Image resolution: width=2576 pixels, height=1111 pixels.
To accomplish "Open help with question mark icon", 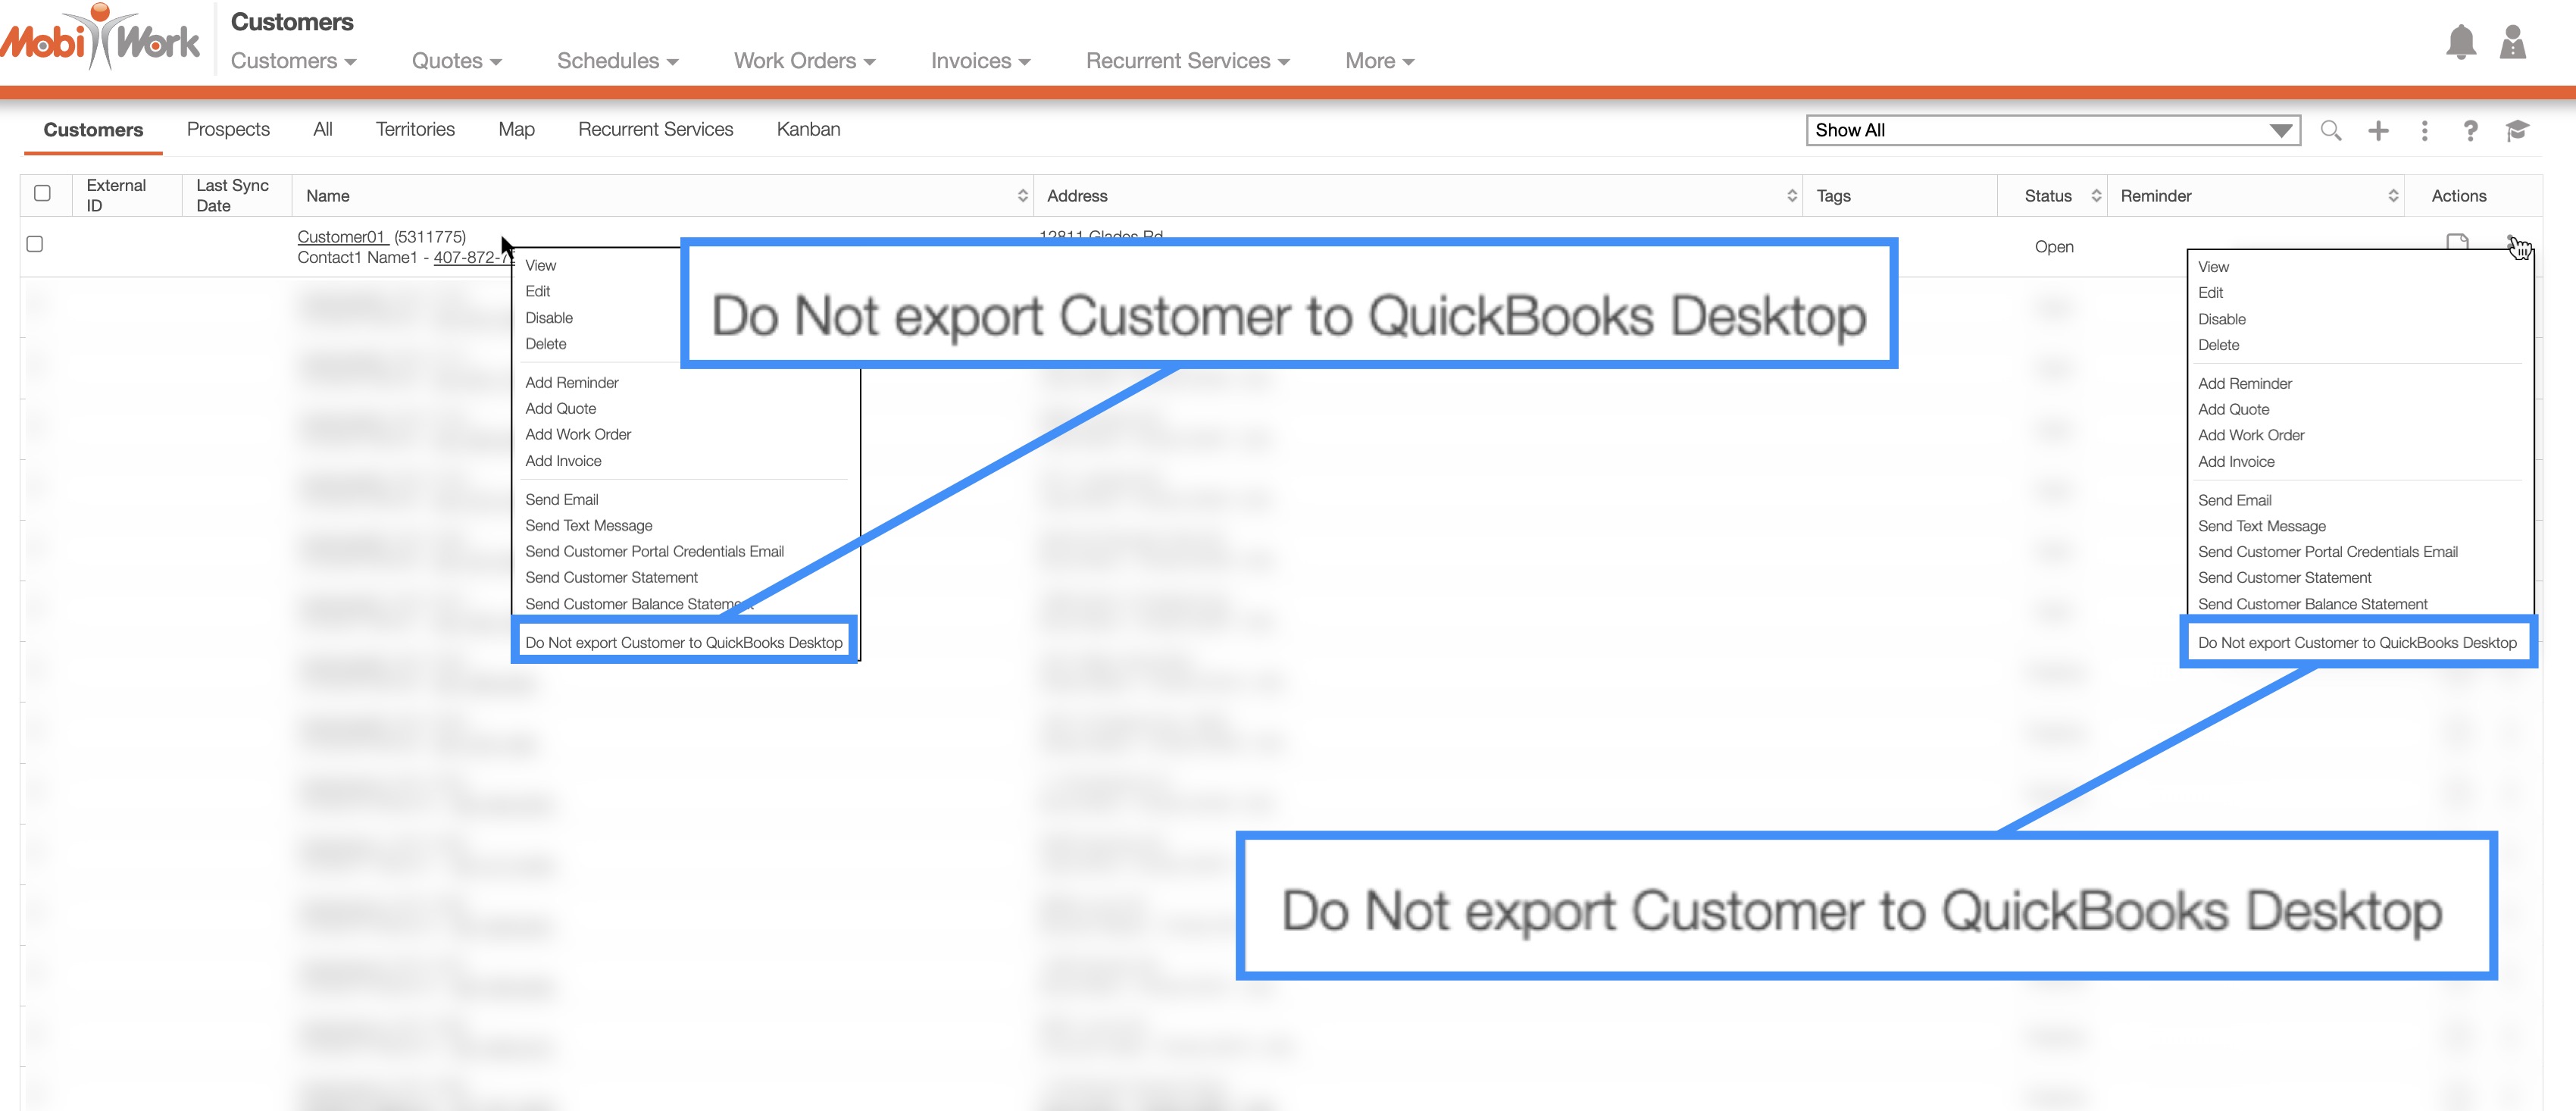I will (x=2470, y=130).
